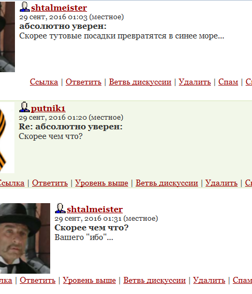252x294 pixels.
Task: Click Ответить under the last comment
Action: coord(37,280)
